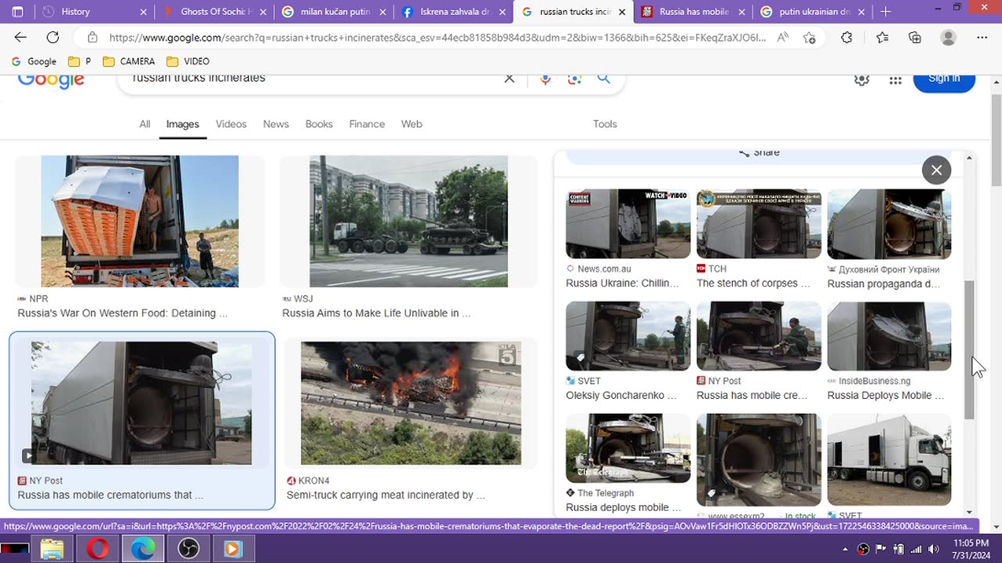1002x563 pixels.
Task: Open a new browser tab
Action: [885, 12]
